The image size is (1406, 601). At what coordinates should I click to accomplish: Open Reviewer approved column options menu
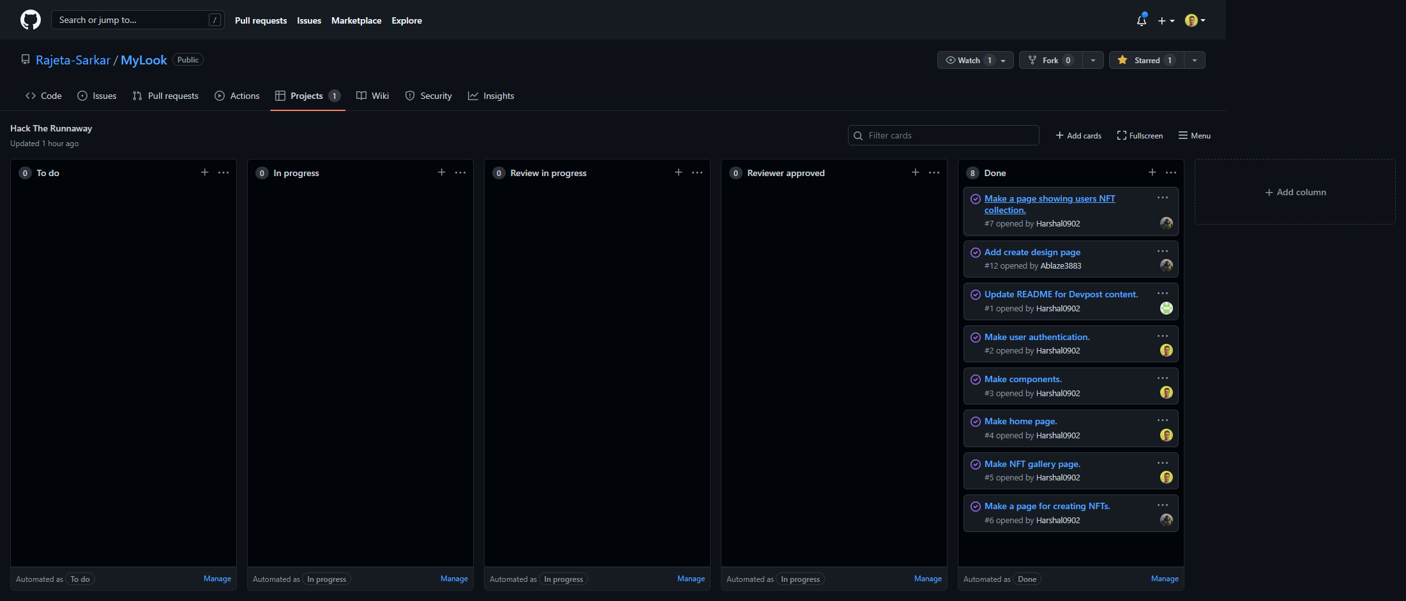pyautogui.click(x=934, y=172)
